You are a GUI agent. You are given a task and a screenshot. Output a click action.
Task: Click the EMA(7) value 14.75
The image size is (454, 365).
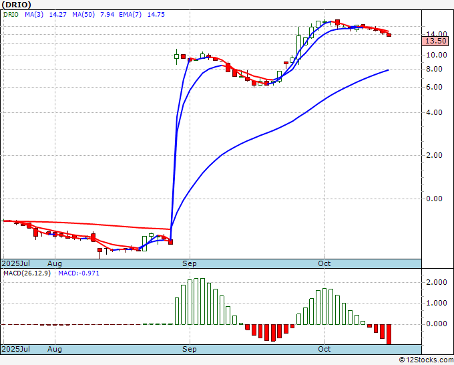pos(156,14)
